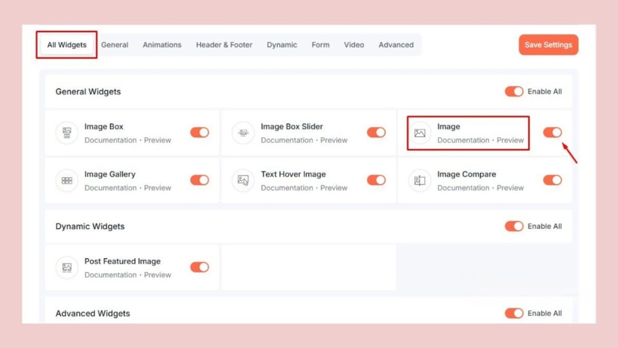The image size is (618, 348).
Task: Select the Text Hover Image icon
Action: (x=243, y=180)
